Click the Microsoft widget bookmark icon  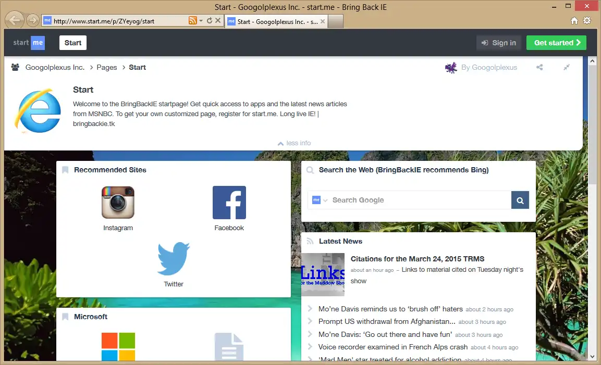pyautogui.click(x=65, y=317)
